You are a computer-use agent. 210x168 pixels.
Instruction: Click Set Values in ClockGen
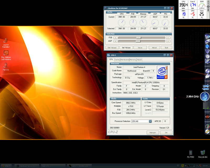126,48
